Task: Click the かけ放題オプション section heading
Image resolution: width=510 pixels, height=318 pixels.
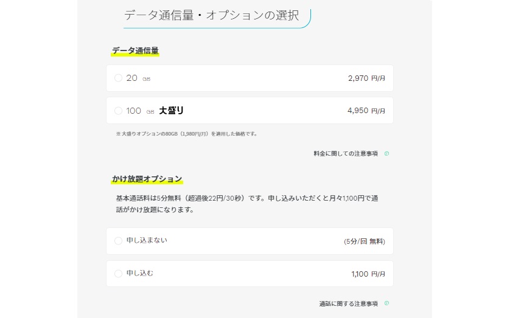Action: click(x=147, y=179)
